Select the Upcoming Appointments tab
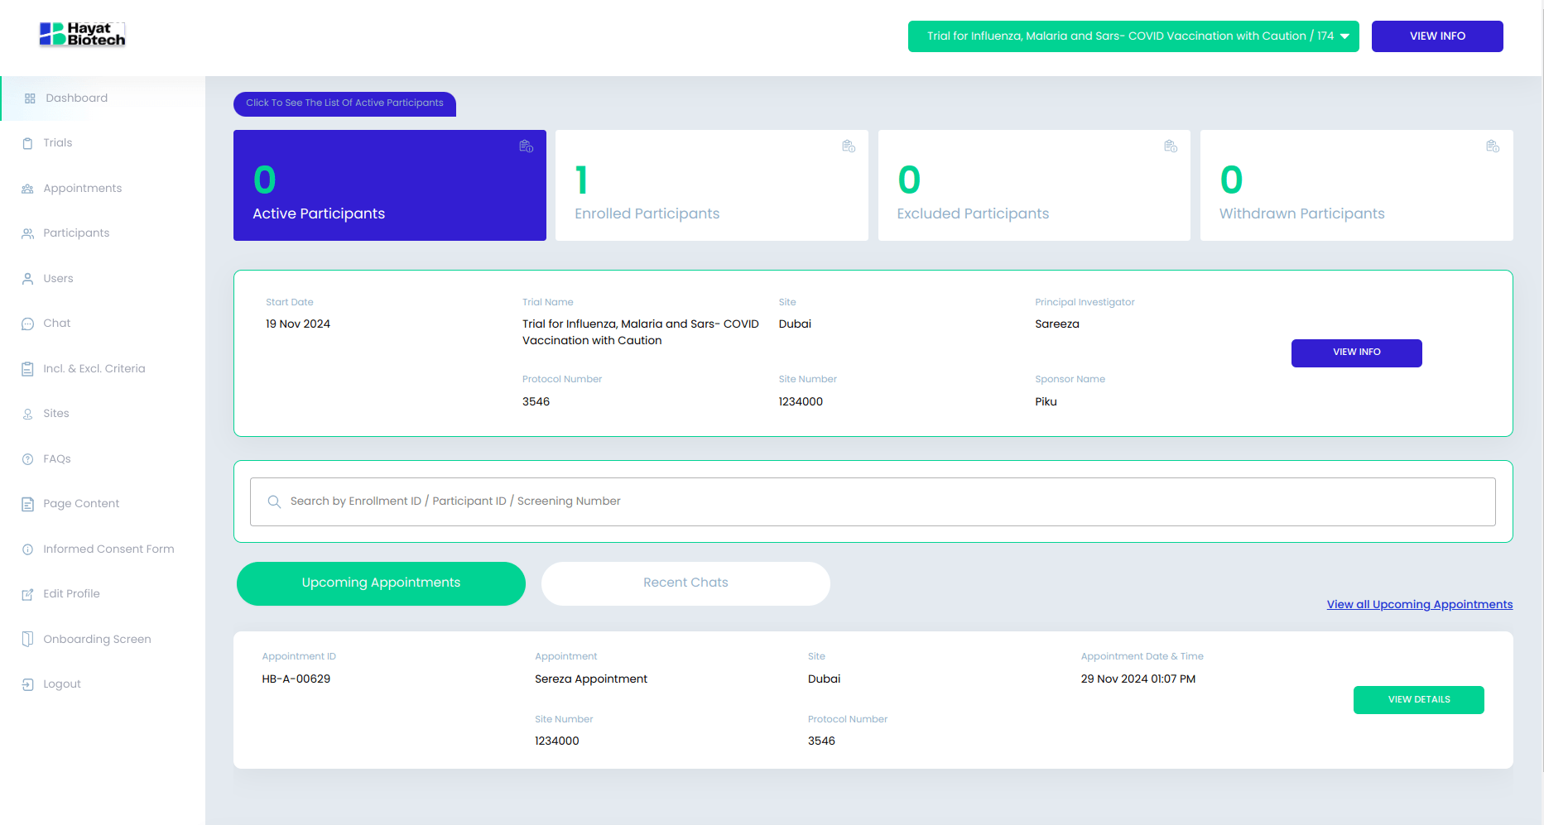The height and width of the screenshot is (825, 1544). point(381,583)
